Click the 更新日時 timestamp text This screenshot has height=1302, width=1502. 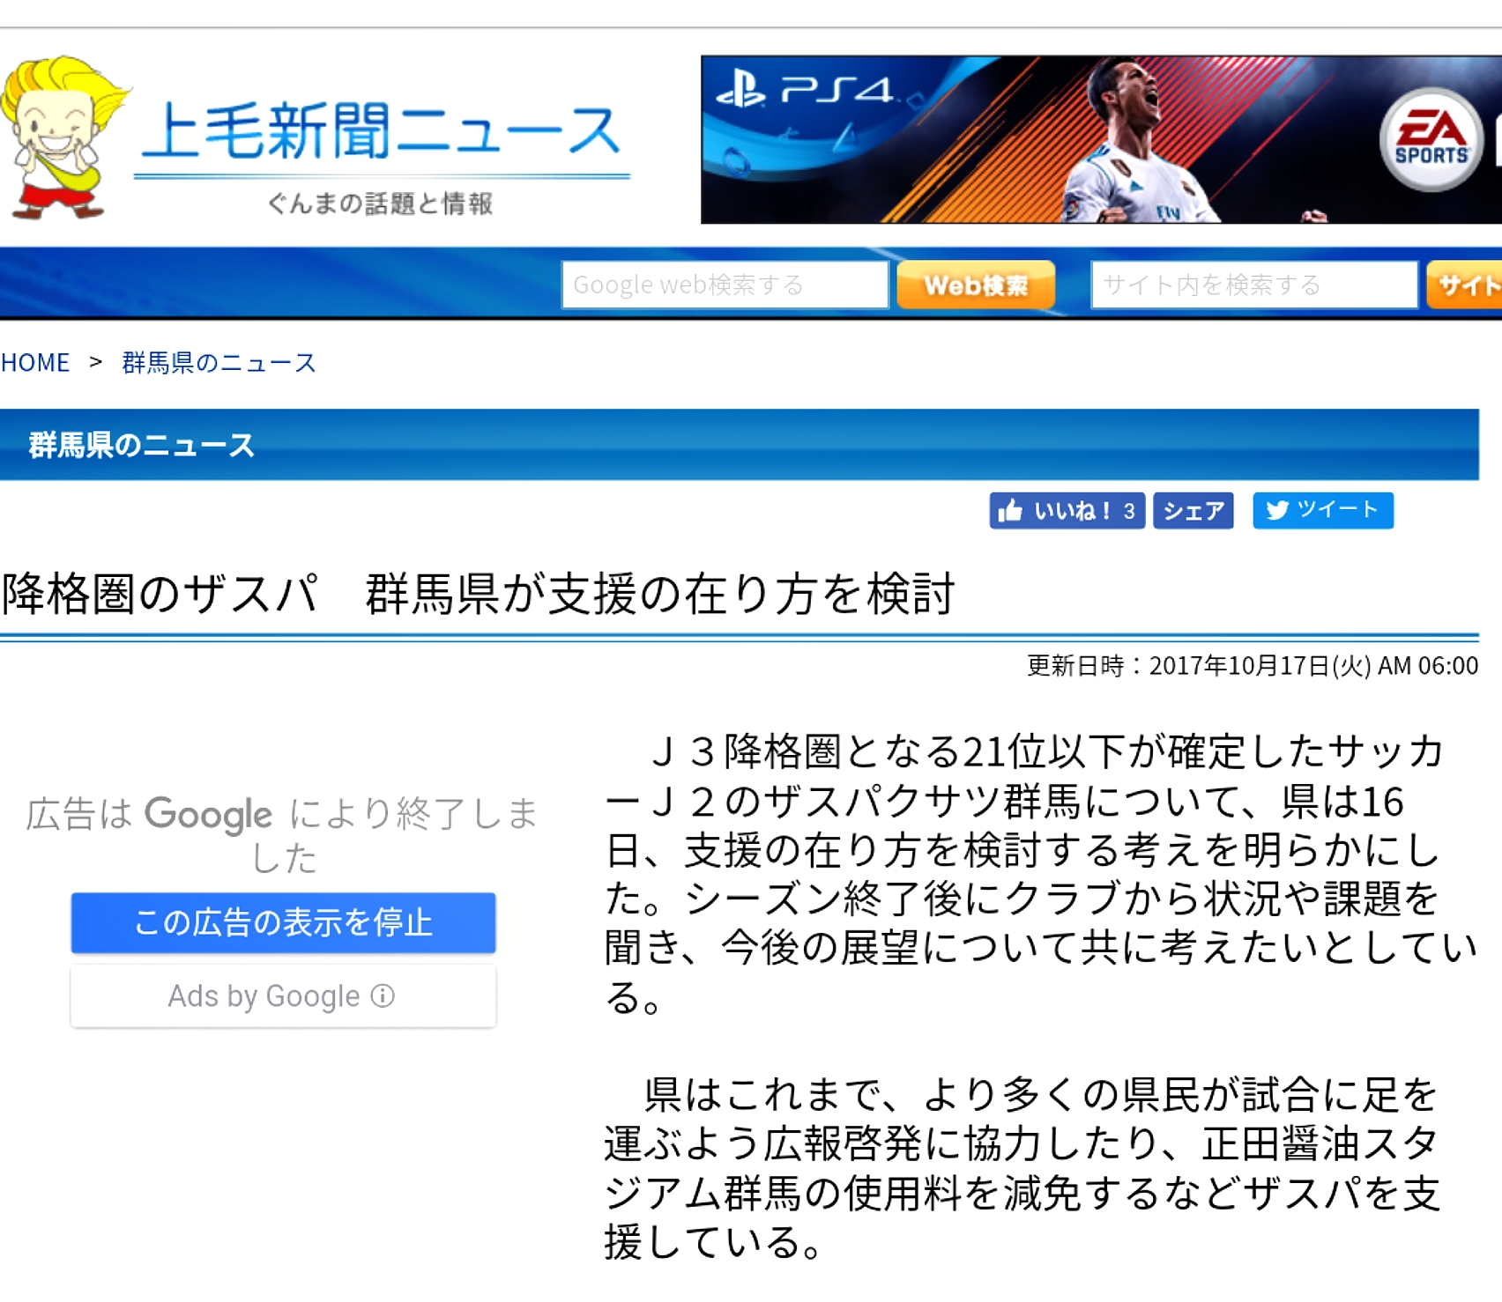1252,666
